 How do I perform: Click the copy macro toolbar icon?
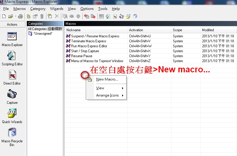pyautogui.click(x=65, y=16)
